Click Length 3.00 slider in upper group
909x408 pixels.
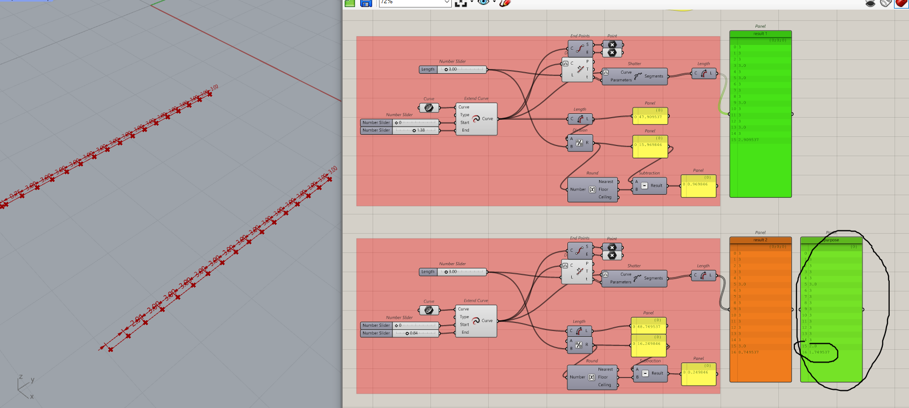[x=453, y=69]
